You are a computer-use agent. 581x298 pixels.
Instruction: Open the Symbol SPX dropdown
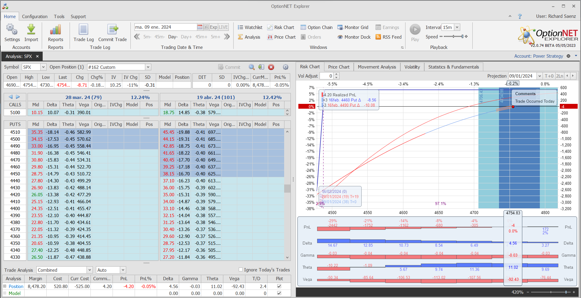tap(43, 67)
